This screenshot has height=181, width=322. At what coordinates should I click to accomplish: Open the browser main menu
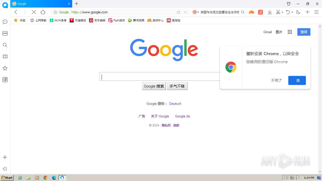pos(316,12)
